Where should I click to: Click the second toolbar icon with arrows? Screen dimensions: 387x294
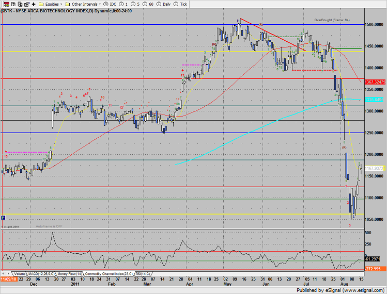[x=13, y=4]
